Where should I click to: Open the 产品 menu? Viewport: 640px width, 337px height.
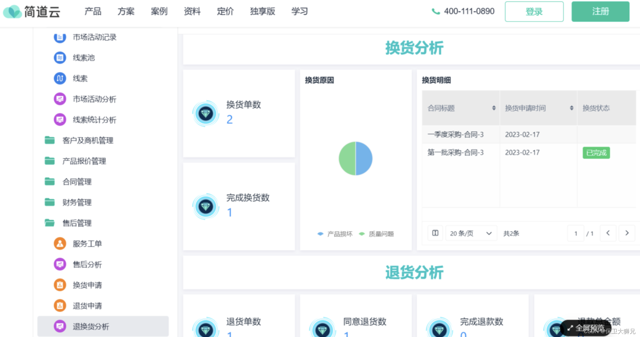93,12
